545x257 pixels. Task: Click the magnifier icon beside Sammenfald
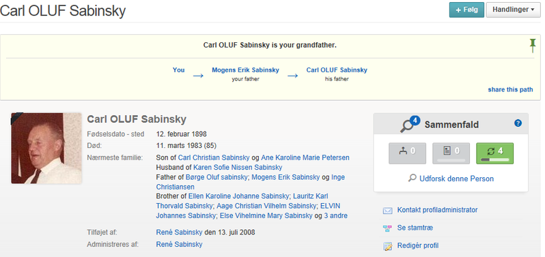[408, 126]
